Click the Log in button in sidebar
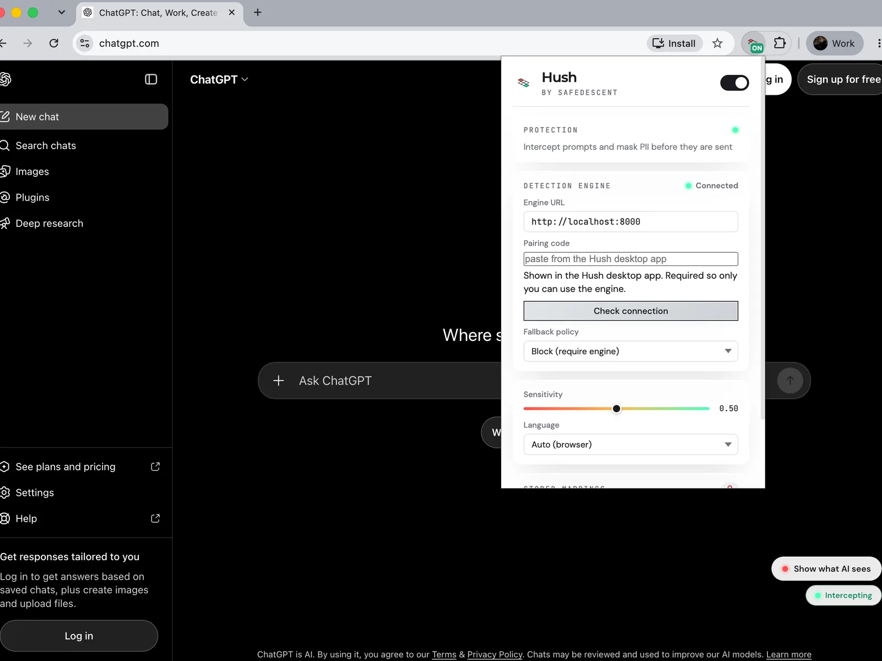Screen dimensions: 882x661 pyautogui.click(x=79, y=636)
